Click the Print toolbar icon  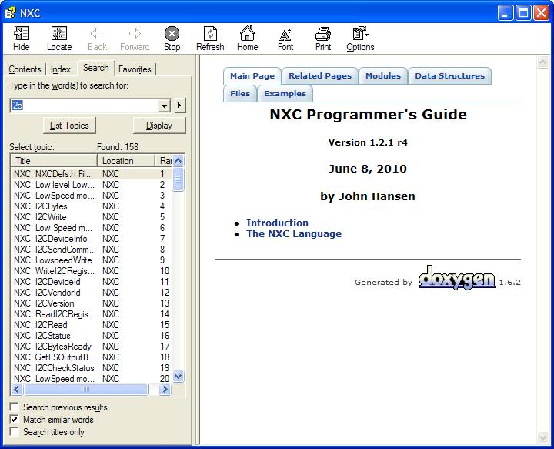click(323, 34)
